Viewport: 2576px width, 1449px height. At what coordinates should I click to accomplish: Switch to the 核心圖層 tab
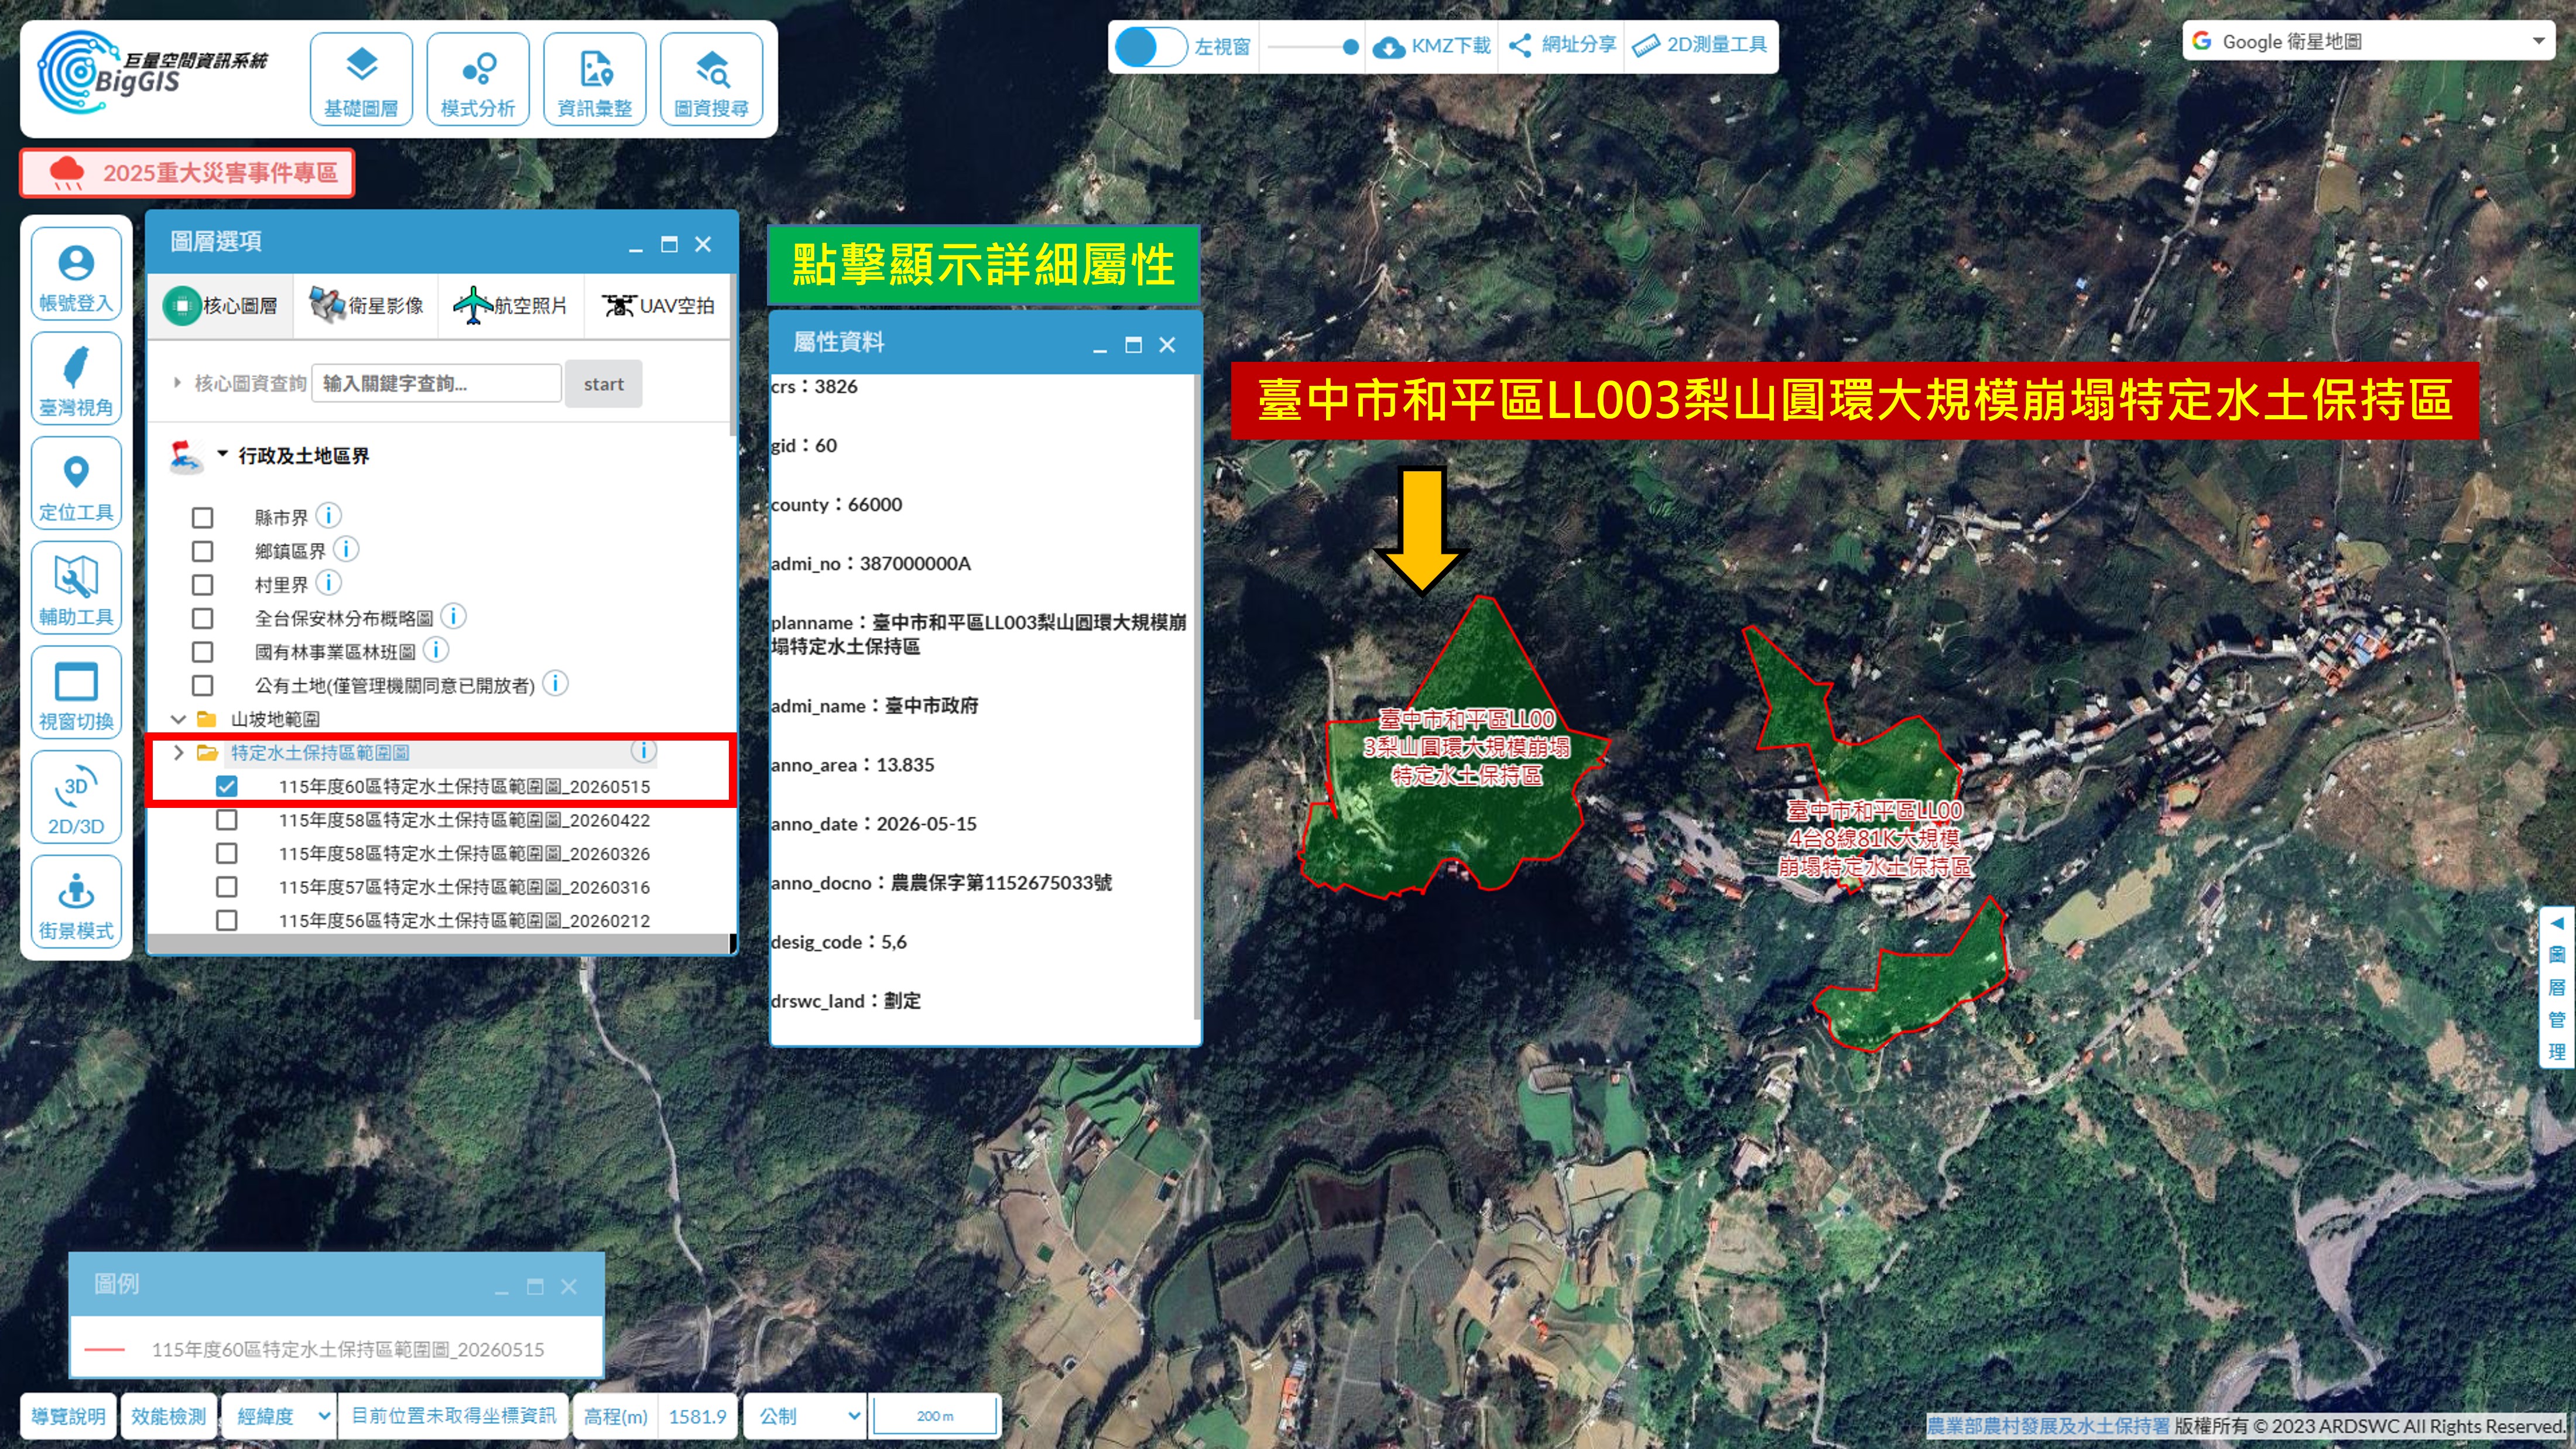click(221, 306)
